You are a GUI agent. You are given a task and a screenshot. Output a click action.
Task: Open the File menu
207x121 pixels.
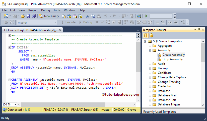pos(4,10)
